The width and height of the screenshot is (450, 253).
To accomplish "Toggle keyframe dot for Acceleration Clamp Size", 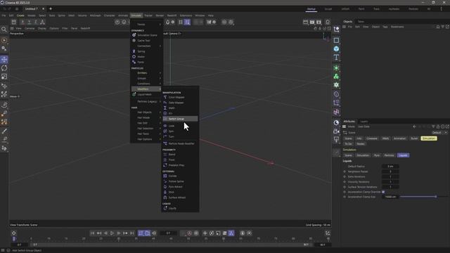I will 345,197.
